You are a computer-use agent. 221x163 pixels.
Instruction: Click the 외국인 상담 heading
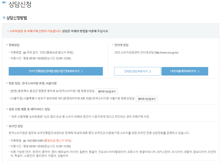[16, 126]
